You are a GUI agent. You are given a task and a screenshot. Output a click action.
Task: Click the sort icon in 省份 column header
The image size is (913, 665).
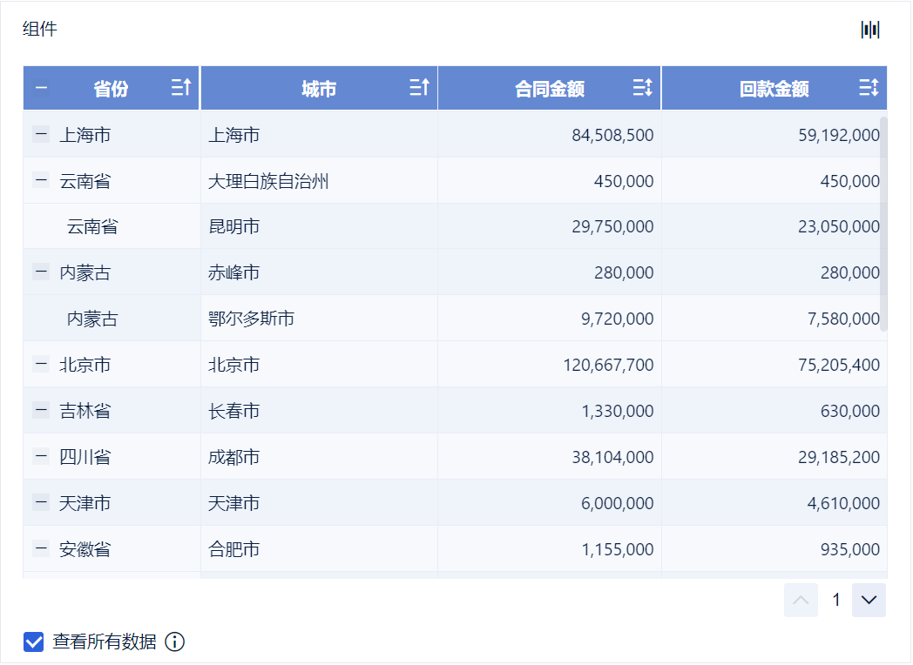pyautogui.click(x=181, y=87)
